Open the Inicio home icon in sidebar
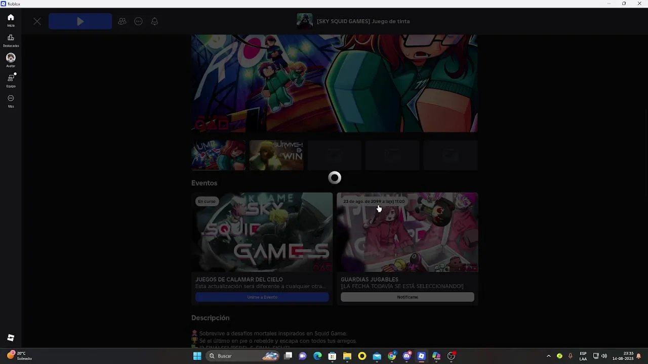 click(x=11, y=20)
